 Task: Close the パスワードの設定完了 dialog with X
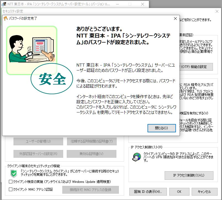tap(175, 19)
